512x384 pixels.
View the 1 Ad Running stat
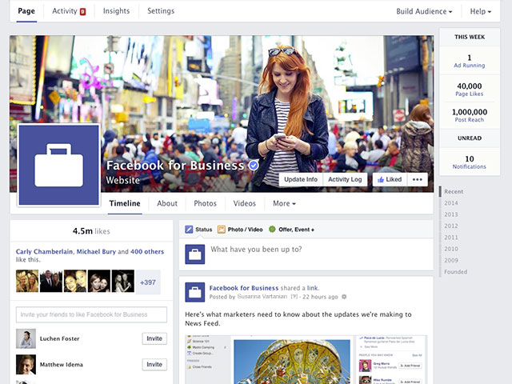470,61
